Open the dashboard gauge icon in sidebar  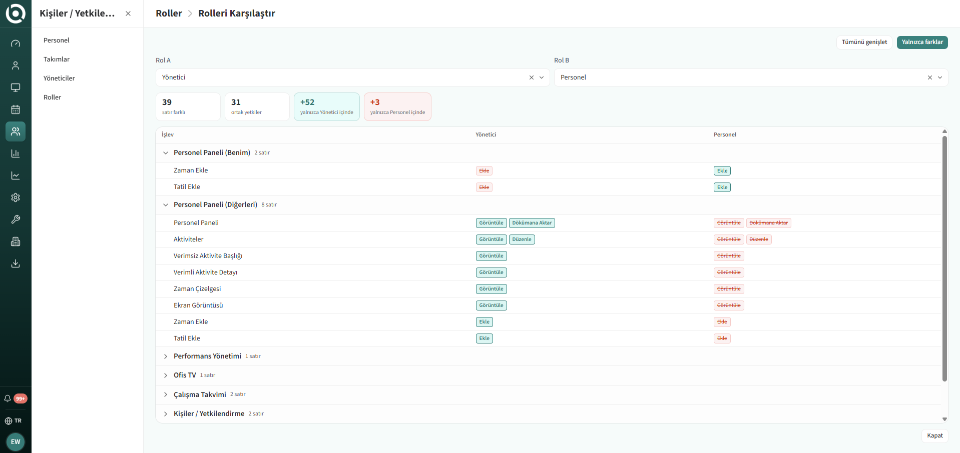(x=16, y=43)
